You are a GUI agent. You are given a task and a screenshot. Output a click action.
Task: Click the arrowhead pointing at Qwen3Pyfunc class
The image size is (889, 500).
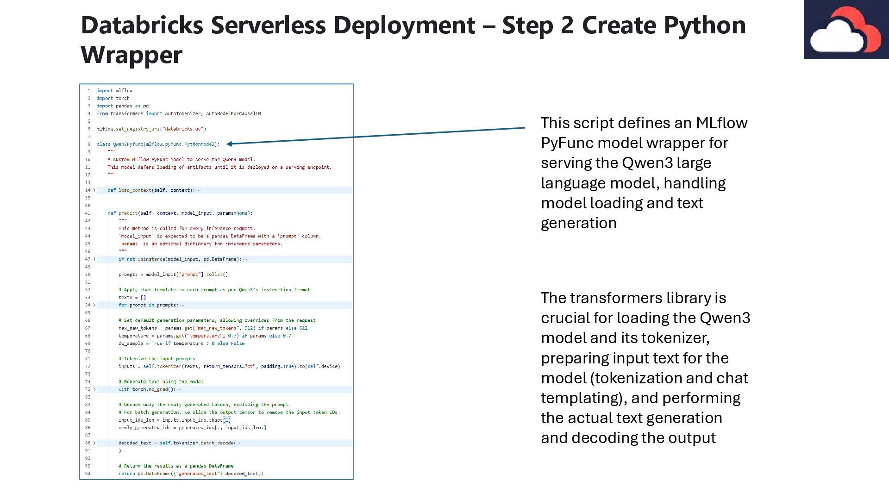pyautogui.click(x=230, y=144)
